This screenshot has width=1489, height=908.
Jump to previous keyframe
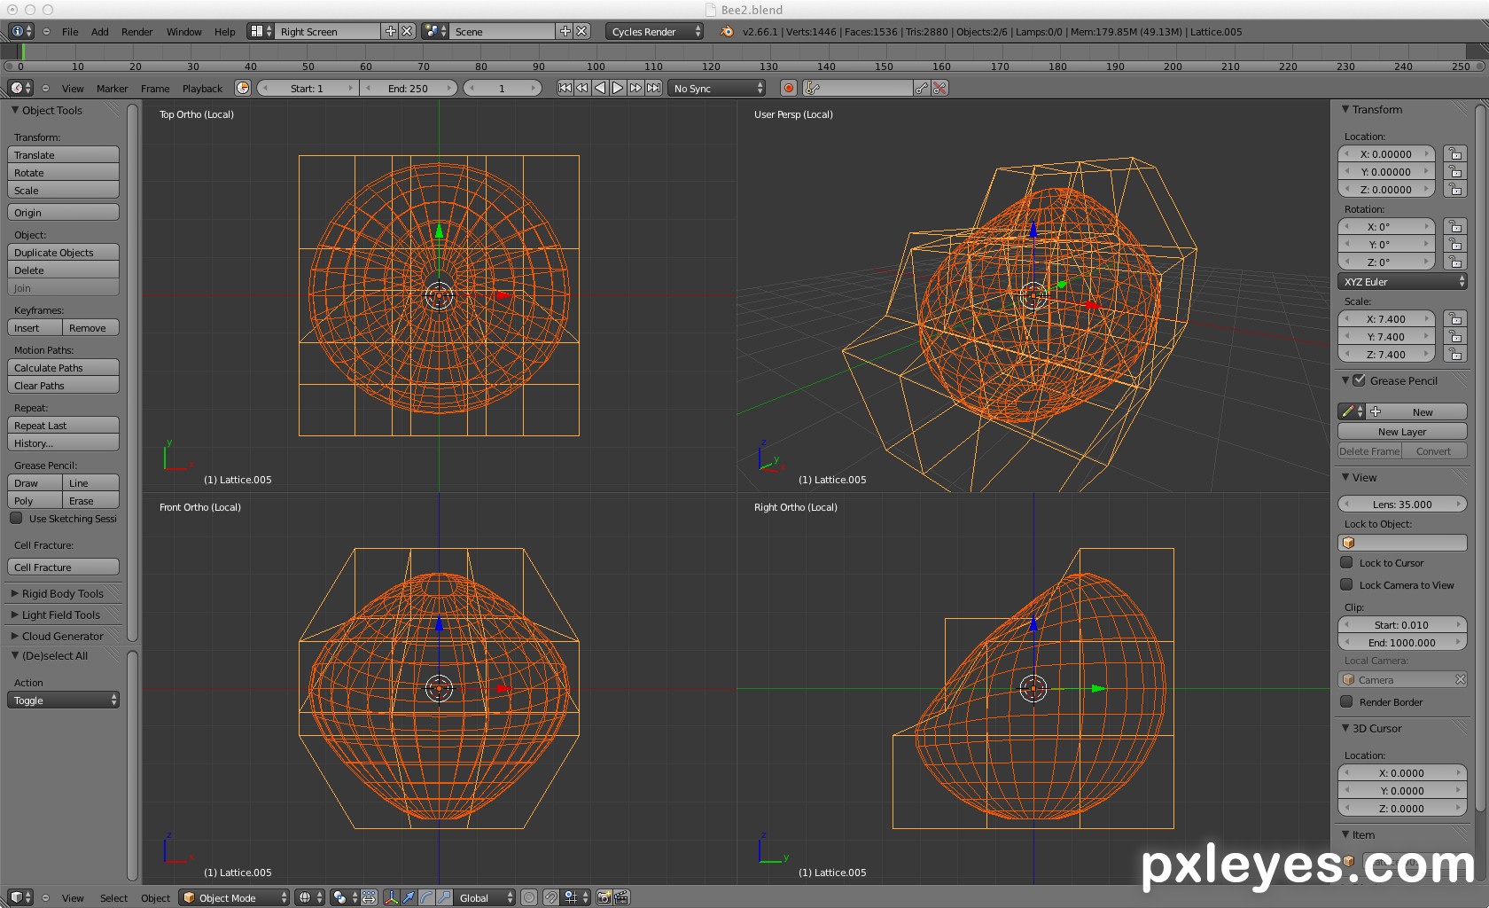582,88
